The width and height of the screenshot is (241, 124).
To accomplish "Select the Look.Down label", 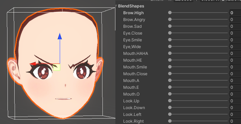I will pos(134,108).
